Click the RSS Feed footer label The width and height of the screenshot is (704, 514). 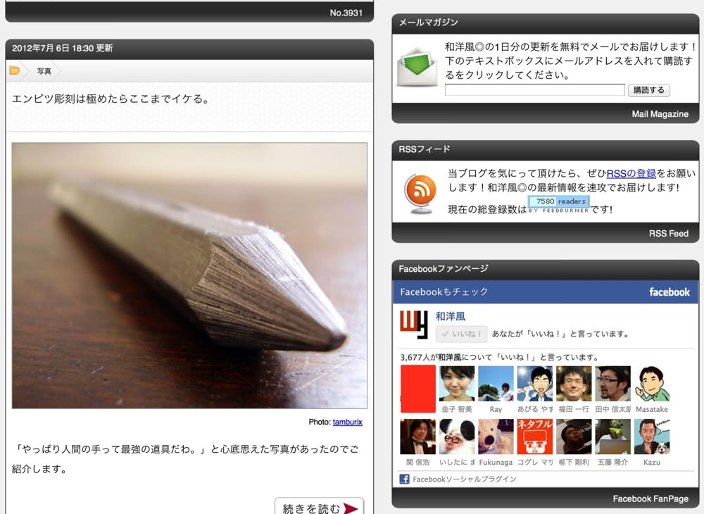(669, 234)
